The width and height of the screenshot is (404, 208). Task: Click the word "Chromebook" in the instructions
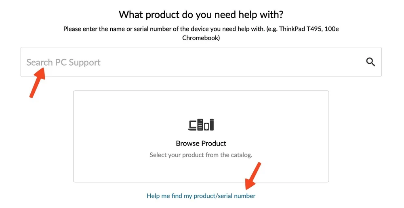[x=201, y=38]
